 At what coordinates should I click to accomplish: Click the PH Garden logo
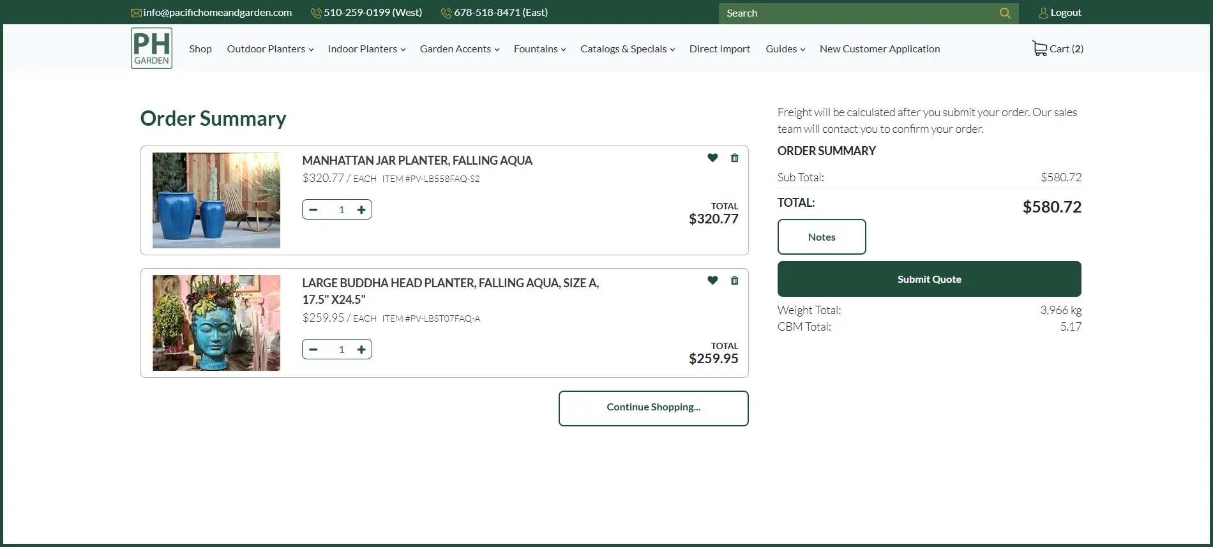click(151, 48)
